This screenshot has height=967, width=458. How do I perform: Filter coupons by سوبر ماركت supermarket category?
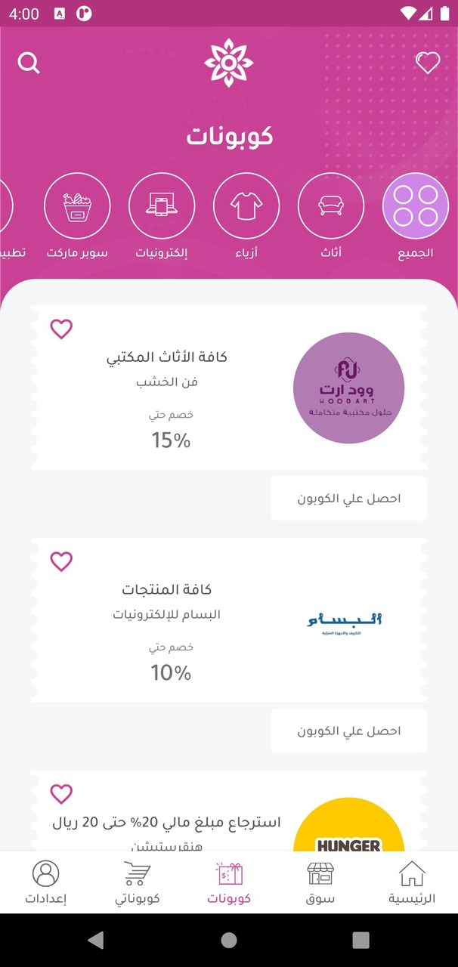pos(77,205)
